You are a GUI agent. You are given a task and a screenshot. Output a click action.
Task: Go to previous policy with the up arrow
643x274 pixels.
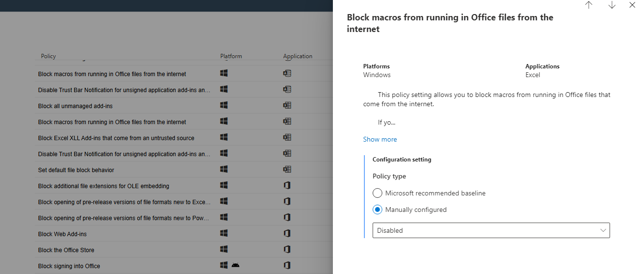point(589,5)
